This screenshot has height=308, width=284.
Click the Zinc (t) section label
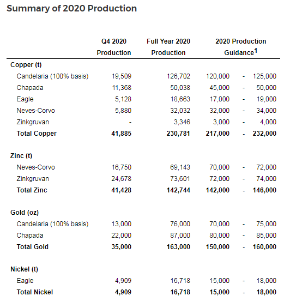pos(21,156)
